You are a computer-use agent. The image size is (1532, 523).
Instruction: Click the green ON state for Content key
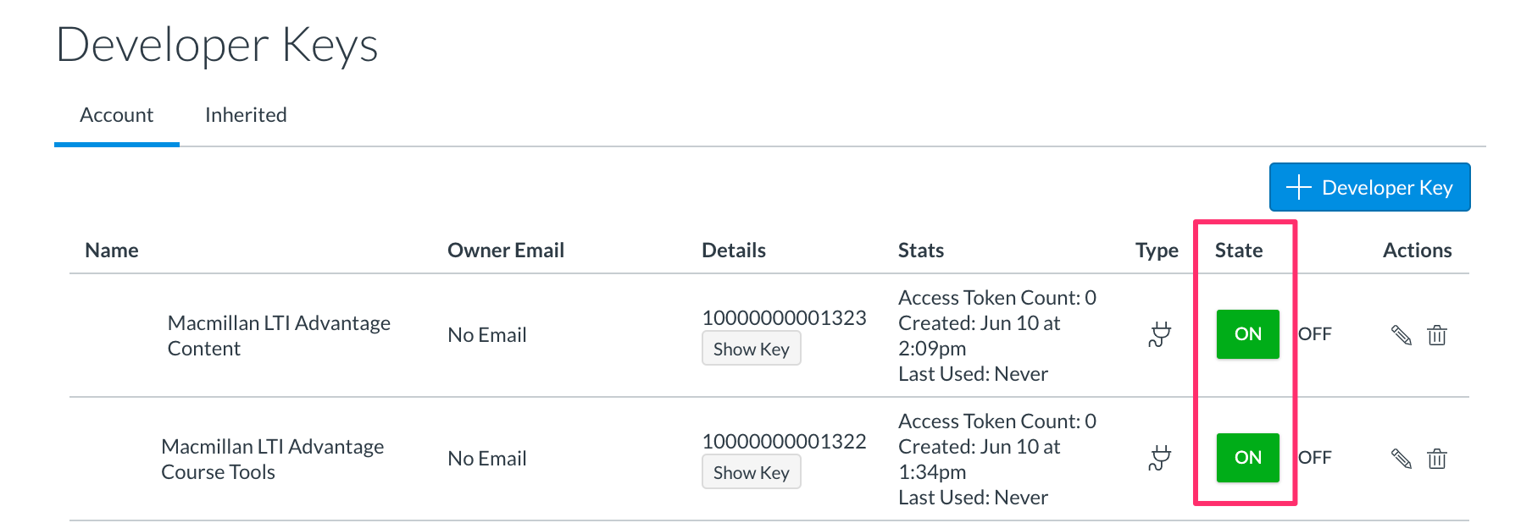1246,333
